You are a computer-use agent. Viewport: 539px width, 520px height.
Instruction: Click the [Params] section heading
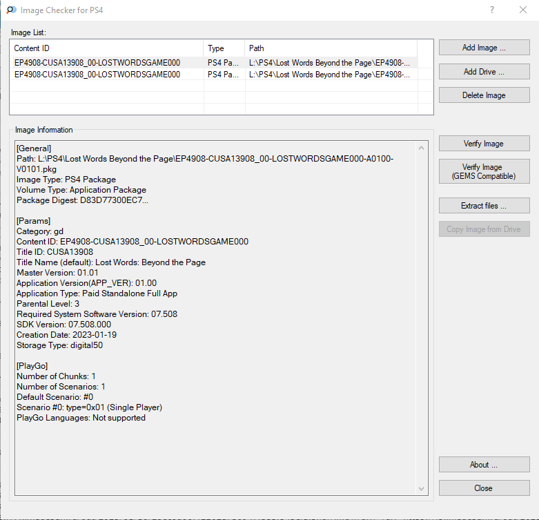coord(33,221)
